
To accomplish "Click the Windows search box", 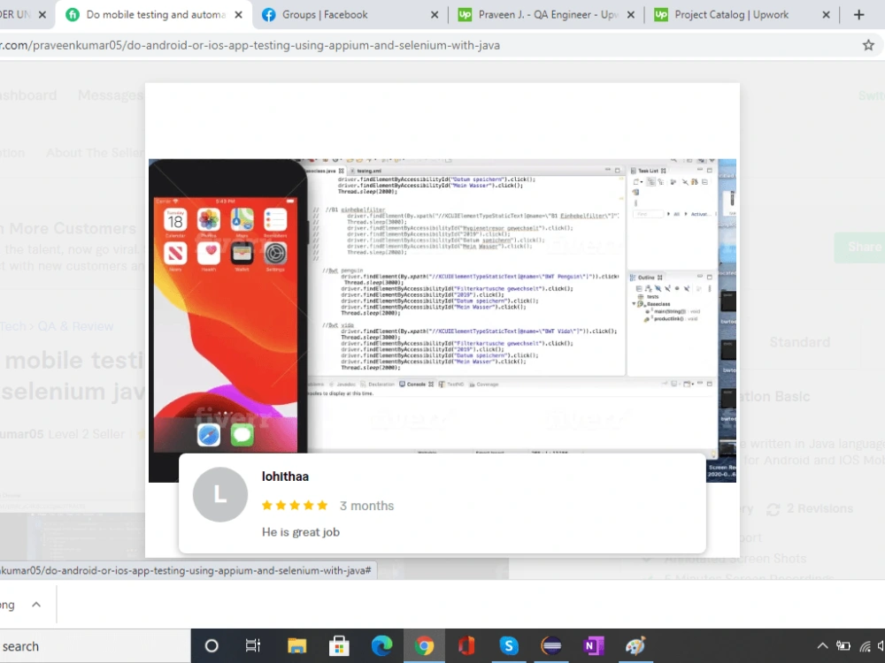I will pyautogui.click(x=95, y=646).
